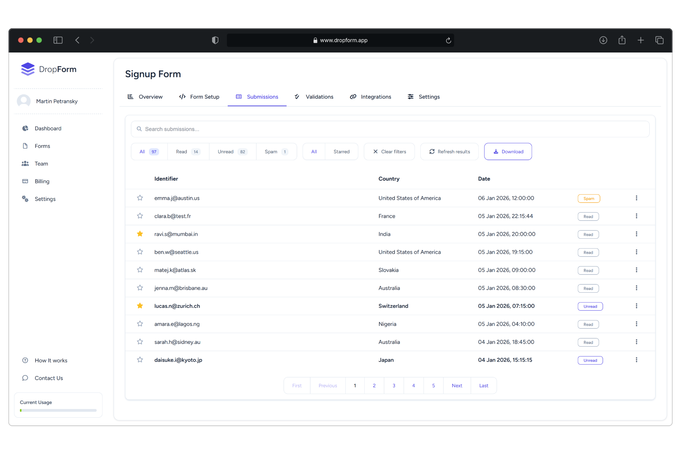The image size is (681, 454).
Task: Open actions menu for daisuke.i@kyoto.jp row
Action: click(x=636, y=360)
